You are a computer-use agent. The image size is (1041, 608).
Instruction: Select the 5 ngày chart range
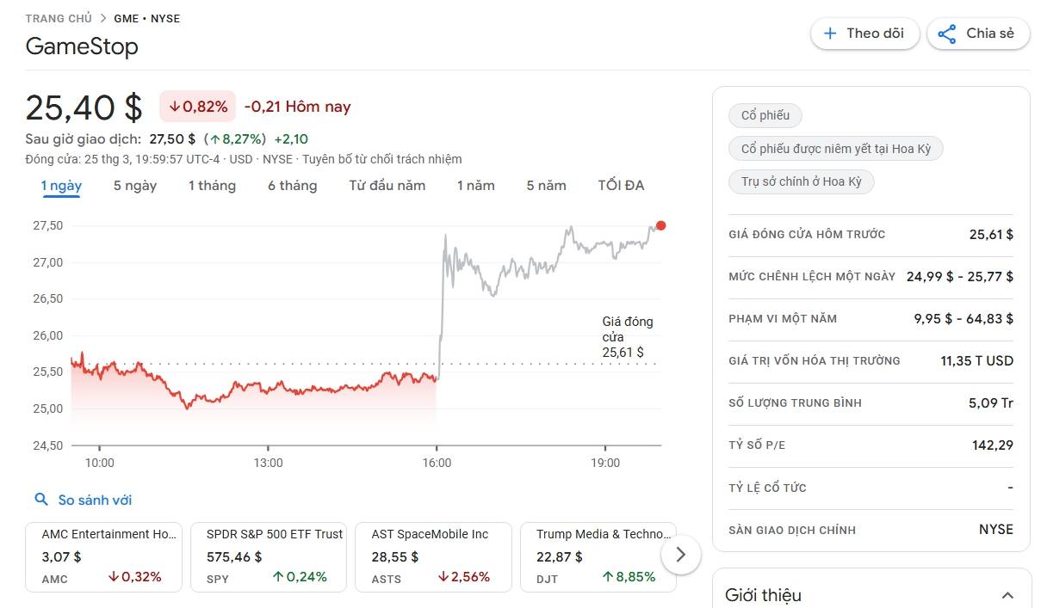click(x=135, y=186)
